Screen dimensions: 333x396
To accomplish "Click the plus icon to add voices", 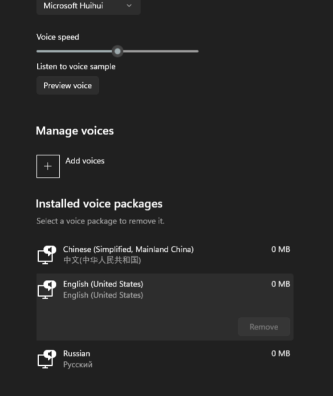I will tap(48, 166).
